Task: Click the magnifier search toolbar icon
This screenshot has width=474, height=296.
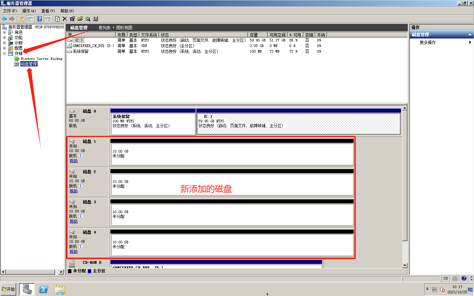Action: click(88, 19)
